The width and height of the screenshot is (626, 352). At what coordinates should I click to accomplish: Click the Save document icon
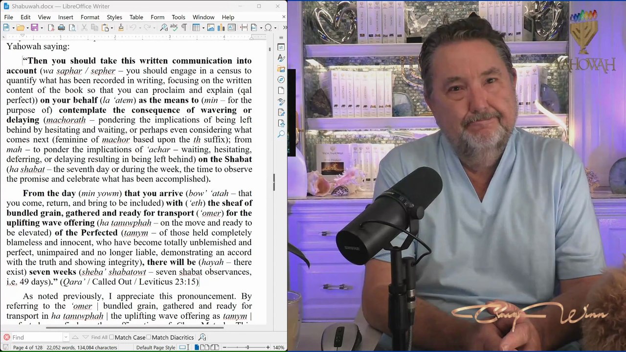pyautogui.click(x=34, y=28)
